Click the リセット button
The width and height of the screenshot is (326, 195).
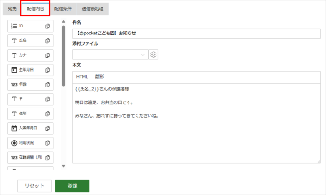(34, 186)
